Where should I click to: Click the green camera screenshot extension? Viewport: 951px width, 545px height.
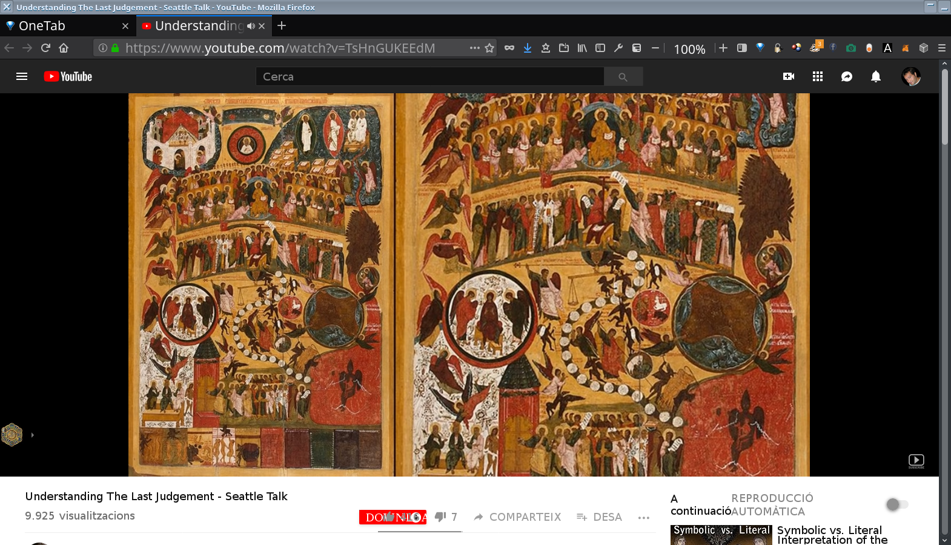pyautogui.click(x=851, y=48)
